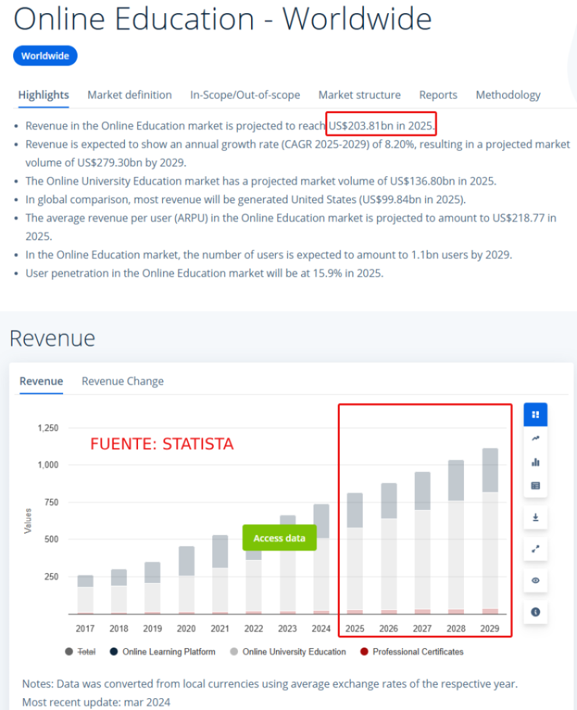Select the Revenue chart tab
This screenshot has width=577, height=710.
click(x=41, y=381)
